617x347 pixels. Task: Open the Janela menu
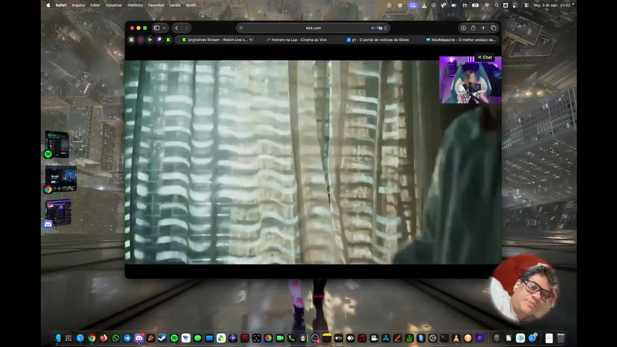tap(175, 5)
